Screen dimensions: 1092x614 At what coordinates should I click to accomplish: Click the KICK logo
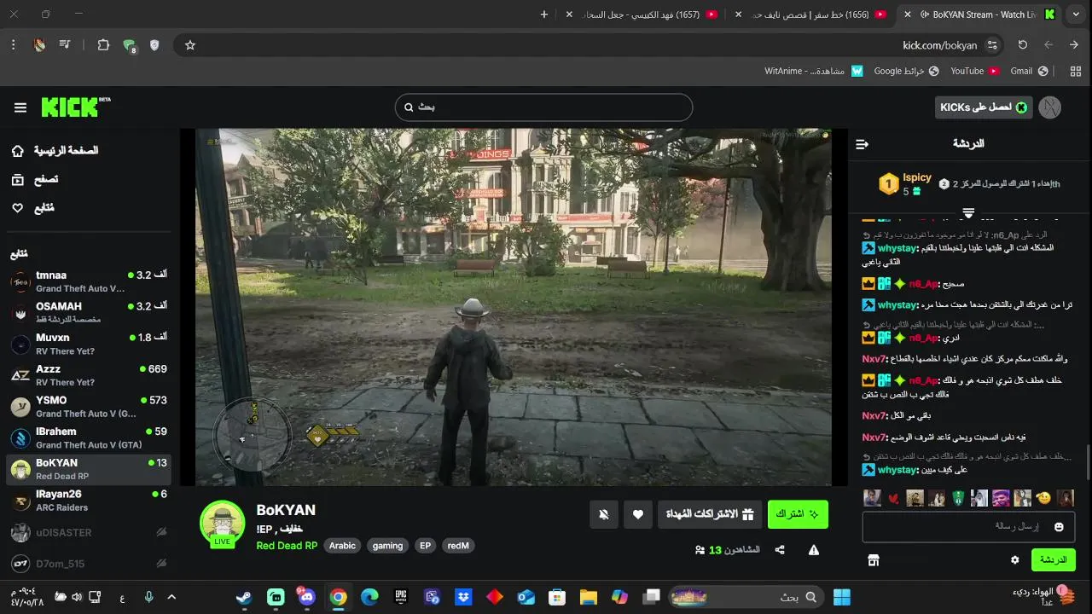pos(75,107)
